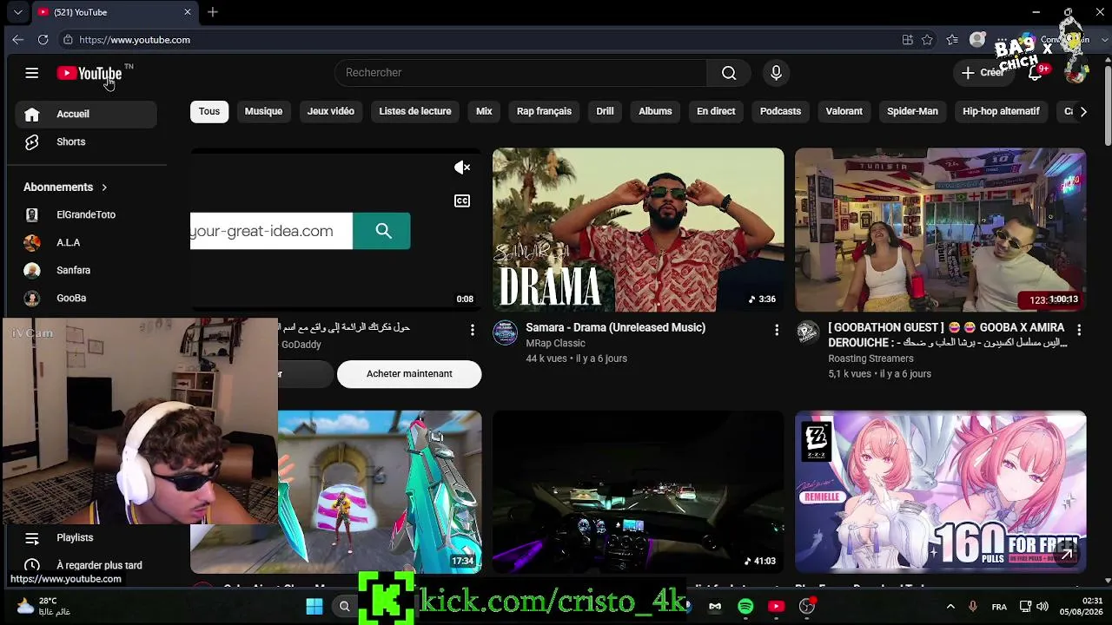1112x625 pixels.
Task: Start voice search with the microphone icon
Action: pos(776,73)
